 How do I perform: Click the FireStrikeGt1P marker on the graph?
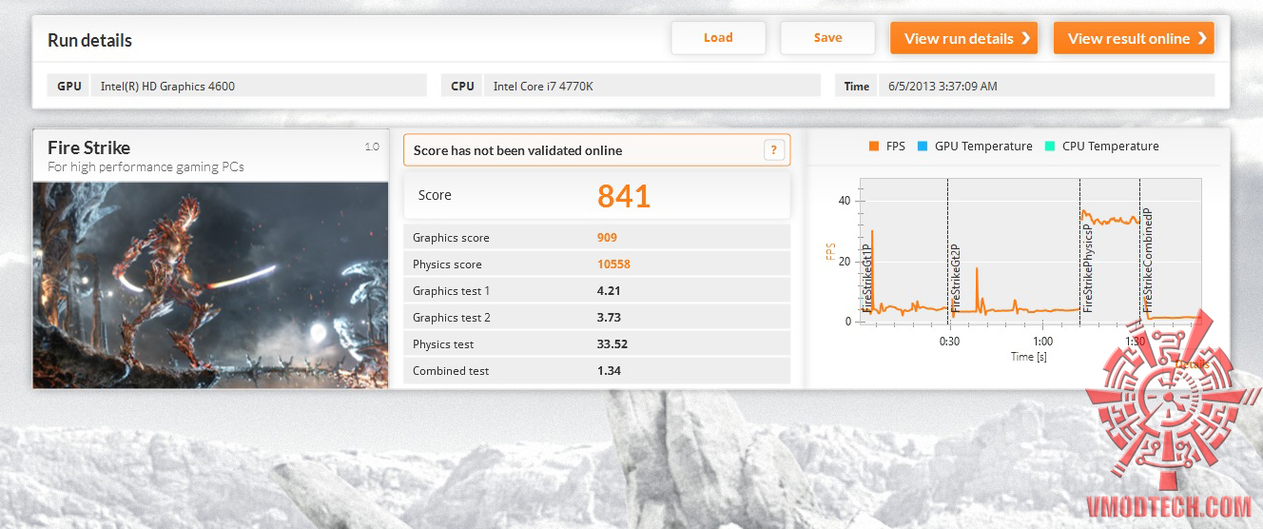pyautogui.click(x=866, y=279)
